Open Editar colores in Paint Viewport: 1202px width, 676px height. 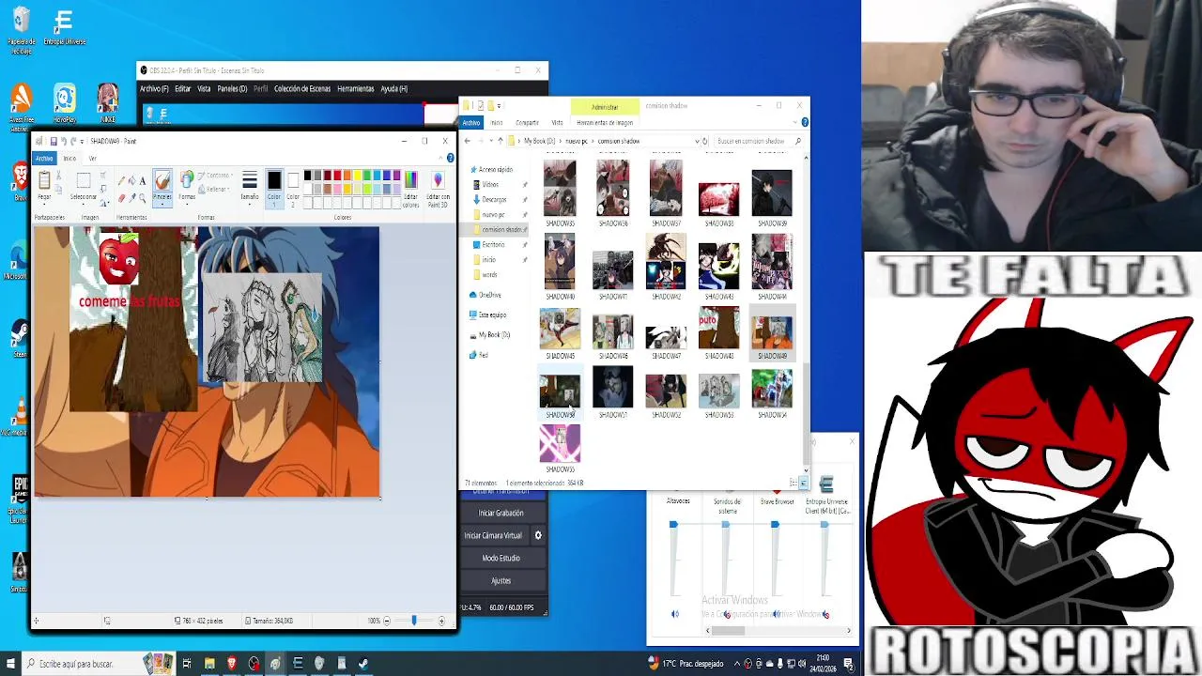(x=410, y=189)
